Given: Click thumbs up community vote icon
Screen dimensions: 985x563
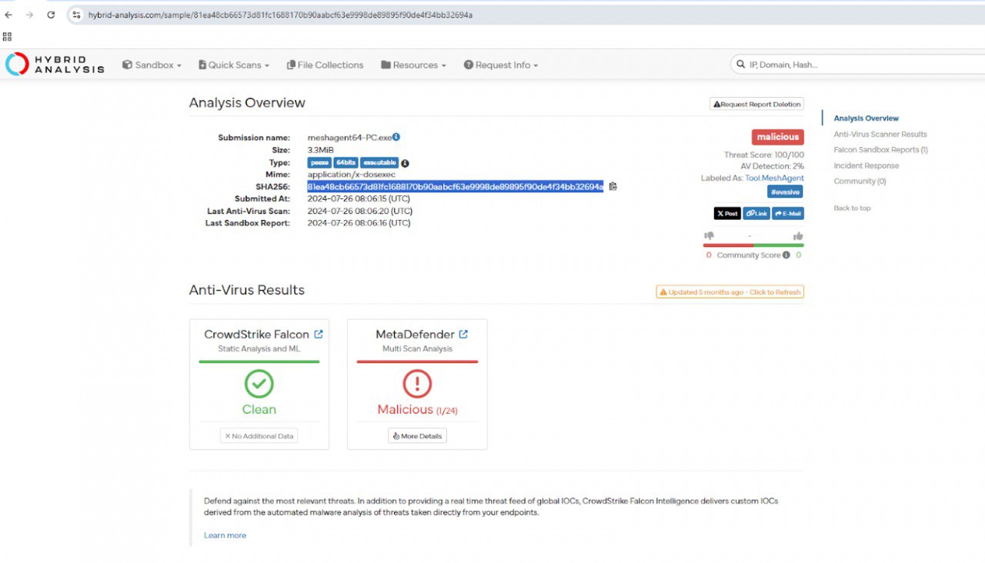Looking at the screenshot, I should [x=798, y=236].
